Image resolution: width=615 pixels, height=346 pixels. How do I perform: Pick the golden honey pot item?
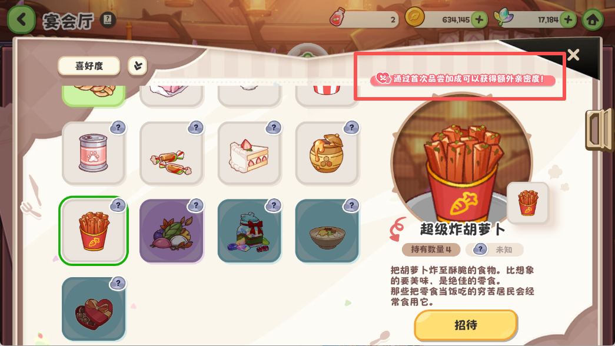[x=327, y=153]
